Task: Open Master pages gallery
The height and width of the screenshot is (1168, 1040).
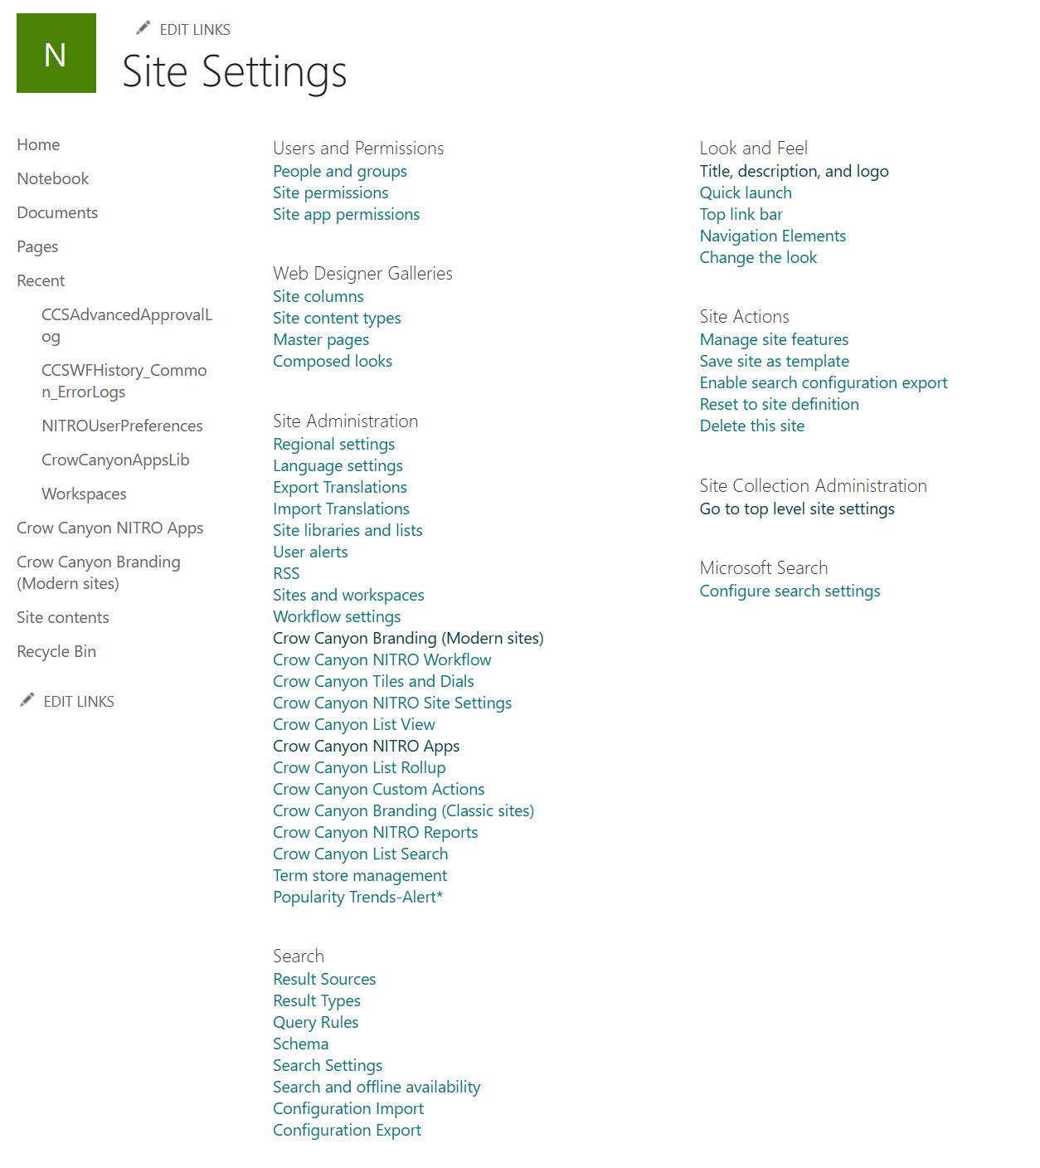Action: point(321,339)
